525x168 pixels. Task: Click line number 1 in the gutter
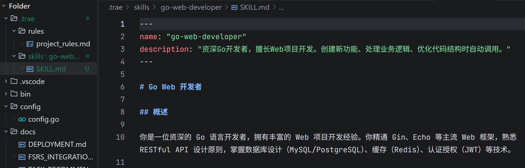tap(122, 24)
